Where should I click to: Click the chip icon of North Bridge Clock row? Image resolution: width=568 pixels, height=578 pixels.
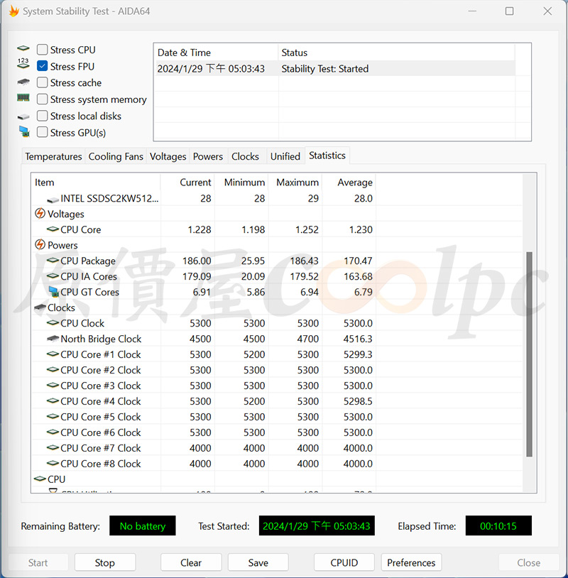click(x=53, y=338)
